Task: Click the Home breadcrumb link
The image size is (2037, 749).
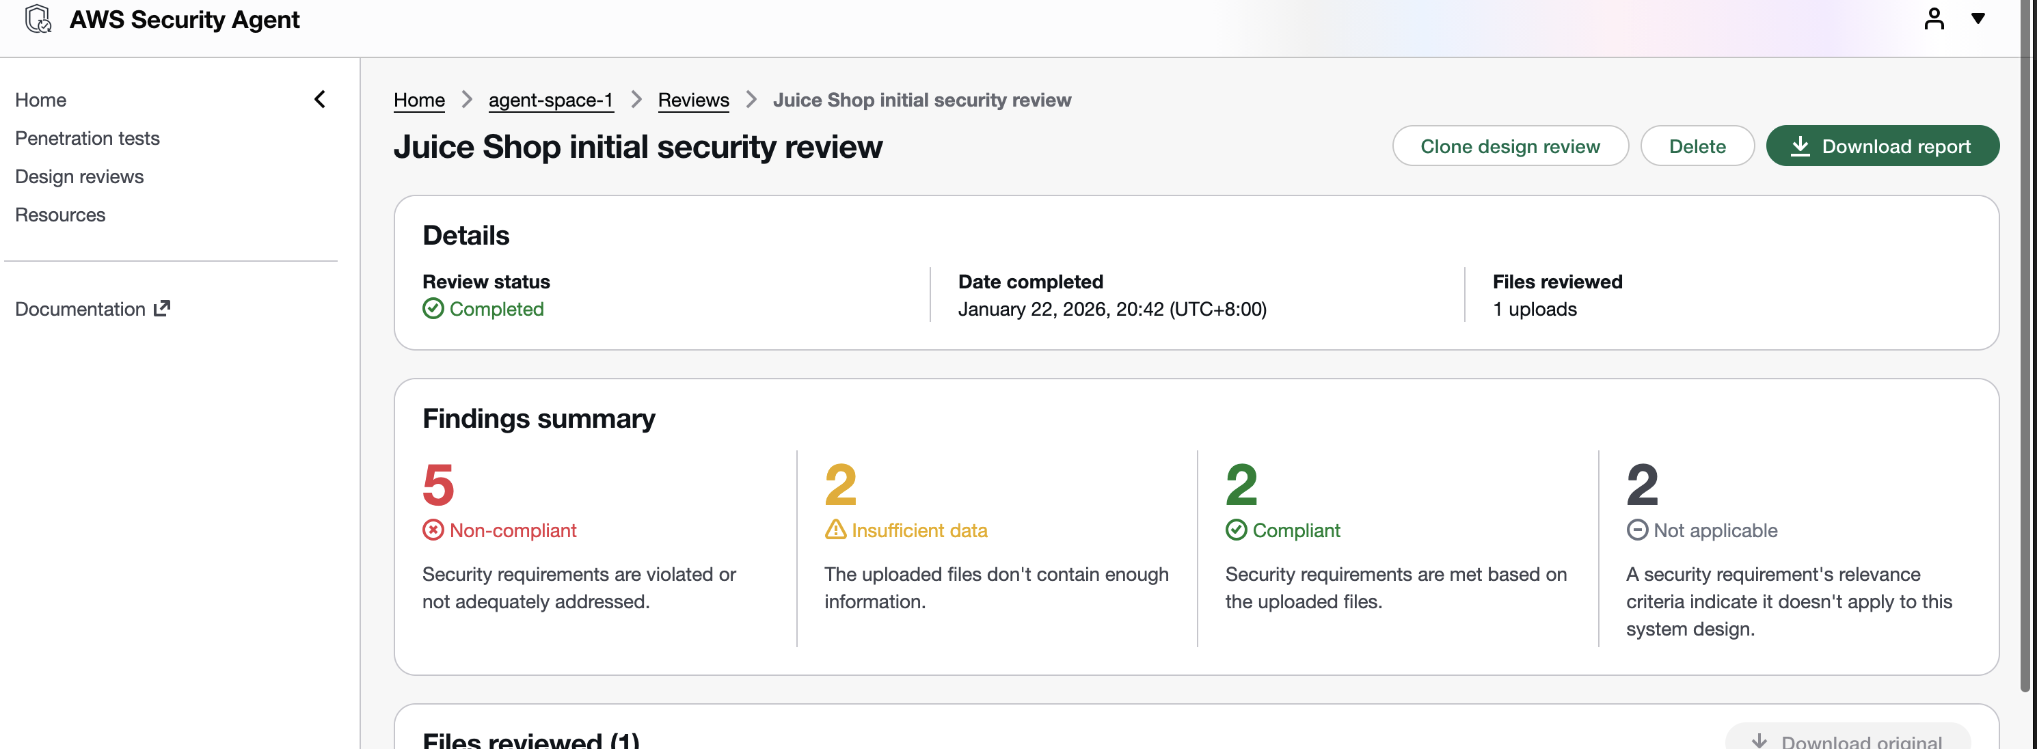Action: pos(419,100)
